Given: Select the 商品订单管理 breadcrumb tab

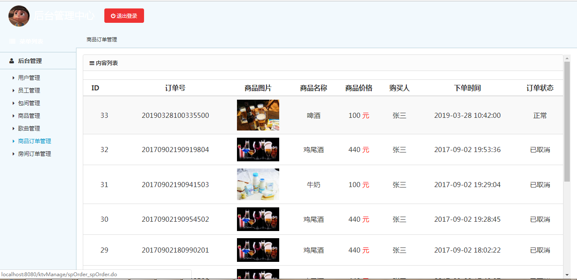Looking at the screenshot, I should pos(102,40).
